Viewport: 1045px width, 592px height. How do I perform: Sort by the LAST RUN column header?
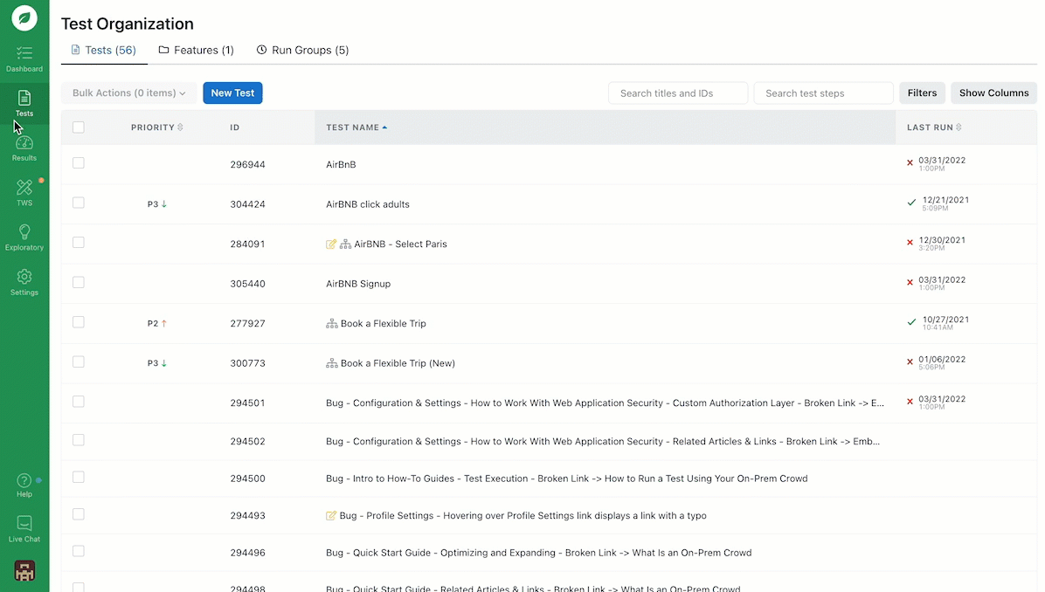(x=934, y=127)
